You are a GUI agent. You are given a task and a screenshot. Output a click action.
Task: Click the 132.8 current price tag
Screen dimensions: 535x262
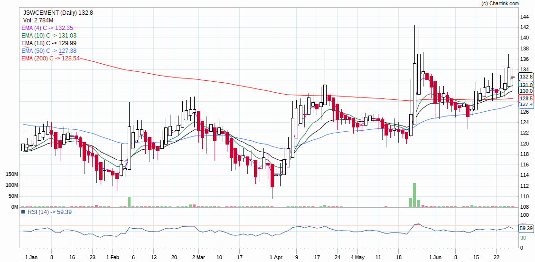[526, 77]
